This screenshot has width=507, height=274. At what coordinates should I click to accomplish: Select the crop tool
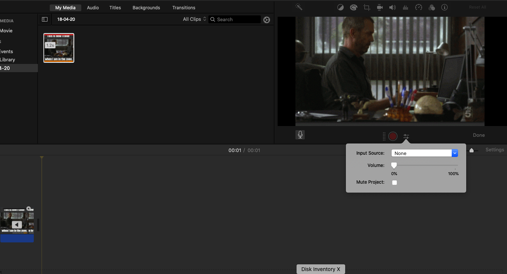(367, 7)
